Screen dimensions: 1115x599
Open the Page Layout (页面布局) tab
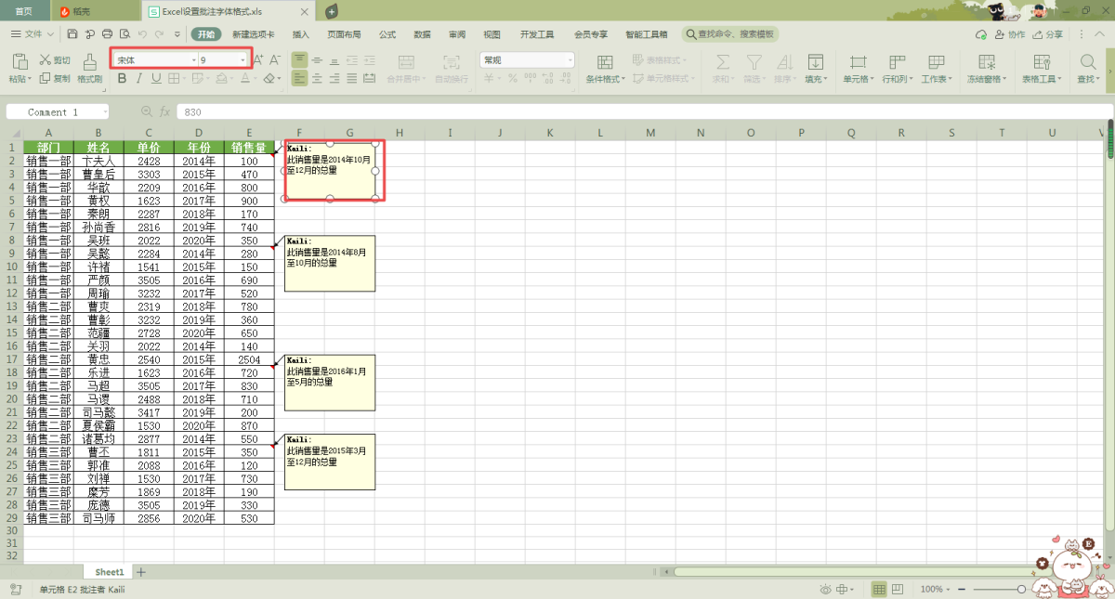344,34
